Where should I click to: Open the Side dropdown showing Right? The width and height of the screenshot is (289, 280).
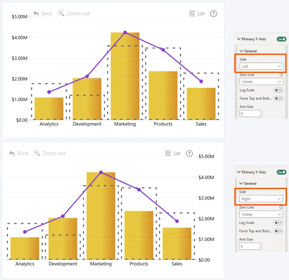click(261, 199)
